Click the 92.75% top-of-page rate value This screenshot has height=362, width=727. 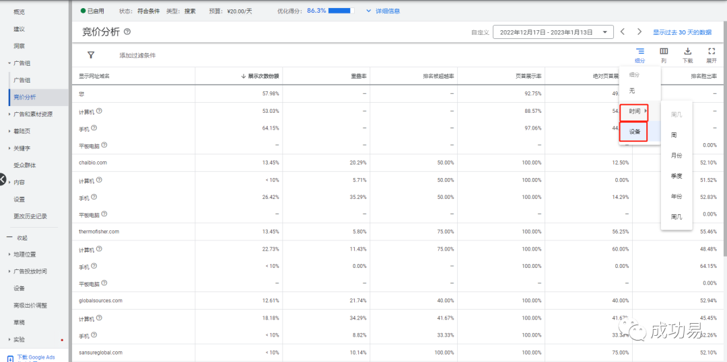coord(532,94)
